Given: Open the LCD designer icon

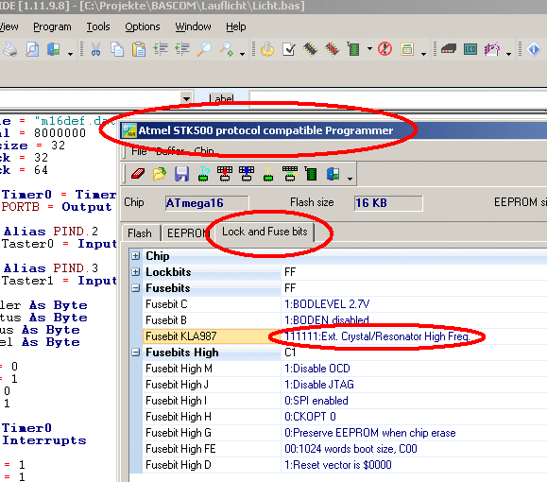Looking at the screenshot, I should coord(470,49).
